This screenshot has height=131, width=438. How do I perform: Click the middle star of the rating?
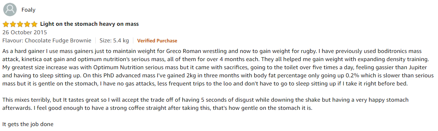click(x=20, y=24)
